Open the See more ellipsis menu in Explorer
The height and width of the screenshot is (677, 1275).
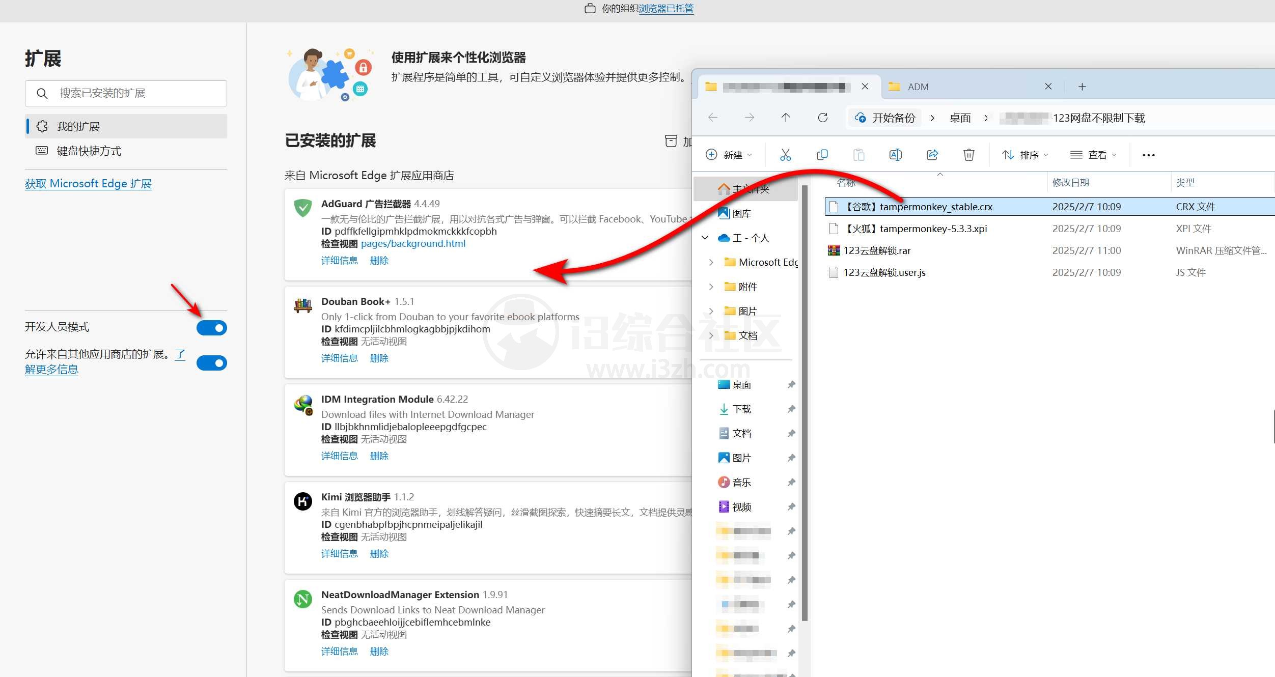pos(1149,155)
